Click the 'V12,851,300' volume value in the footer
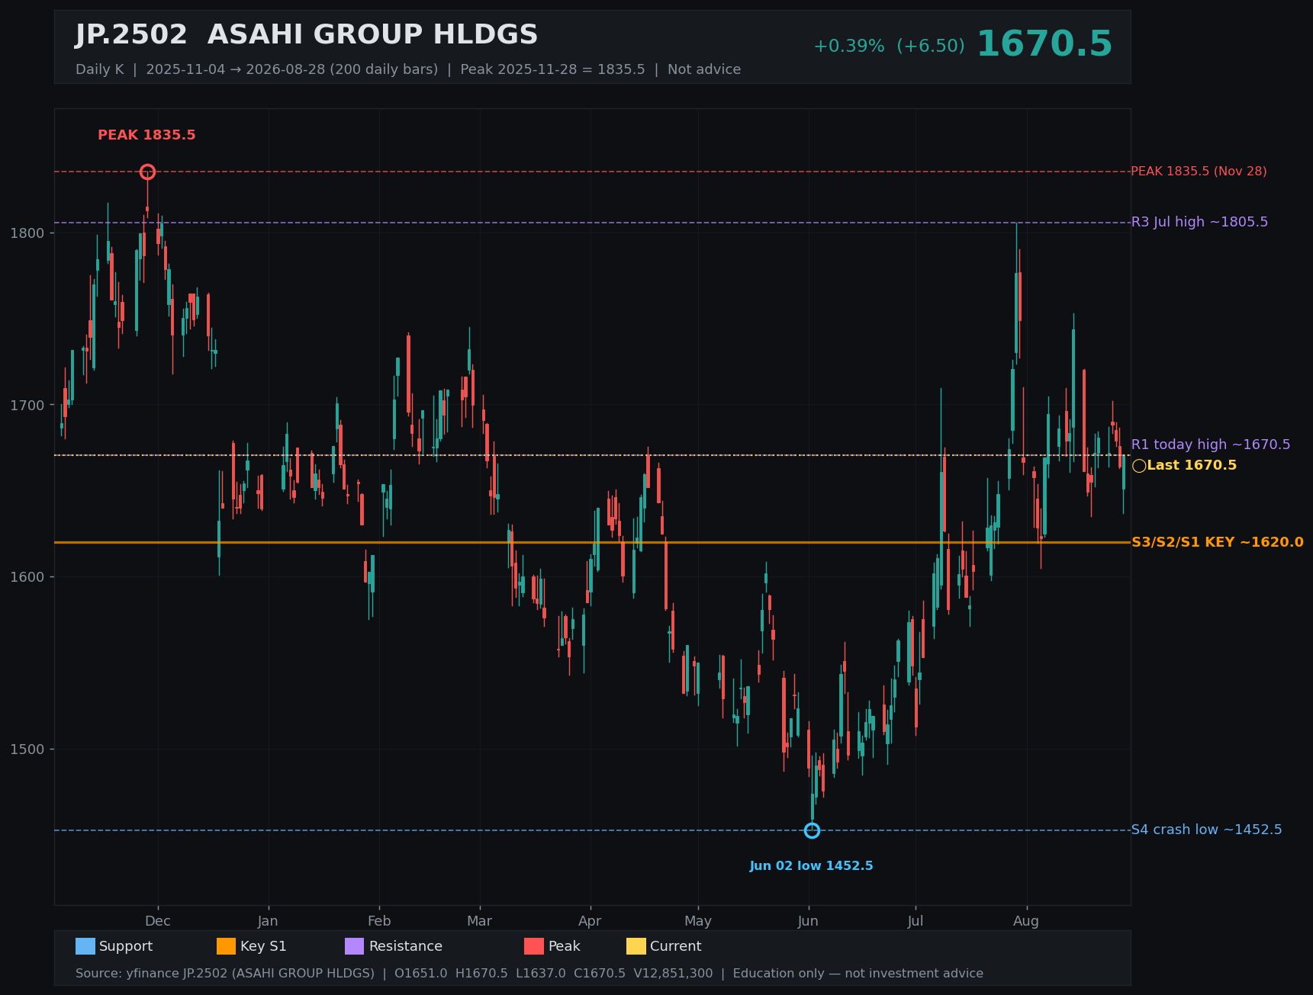The image size is (1313, 995). (x=673, y=974)
